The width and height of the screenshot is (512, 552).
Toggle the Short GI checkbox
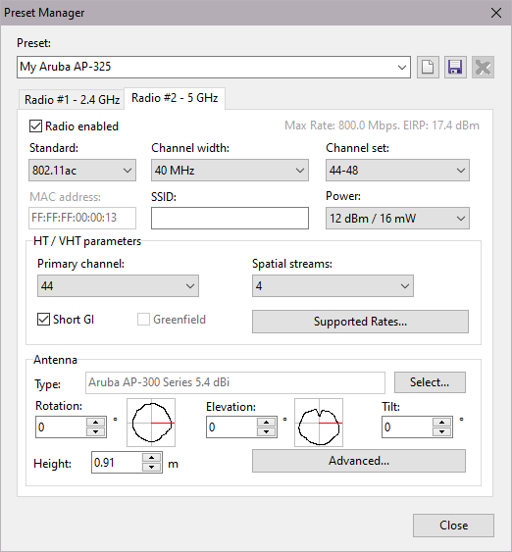click(43, 320)
